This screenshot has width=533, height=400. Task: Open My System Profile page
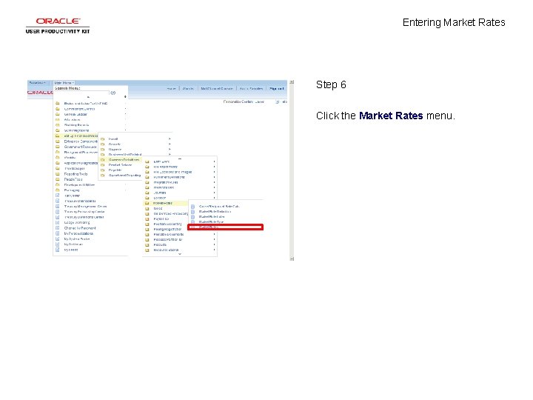[x=77, y=239]
